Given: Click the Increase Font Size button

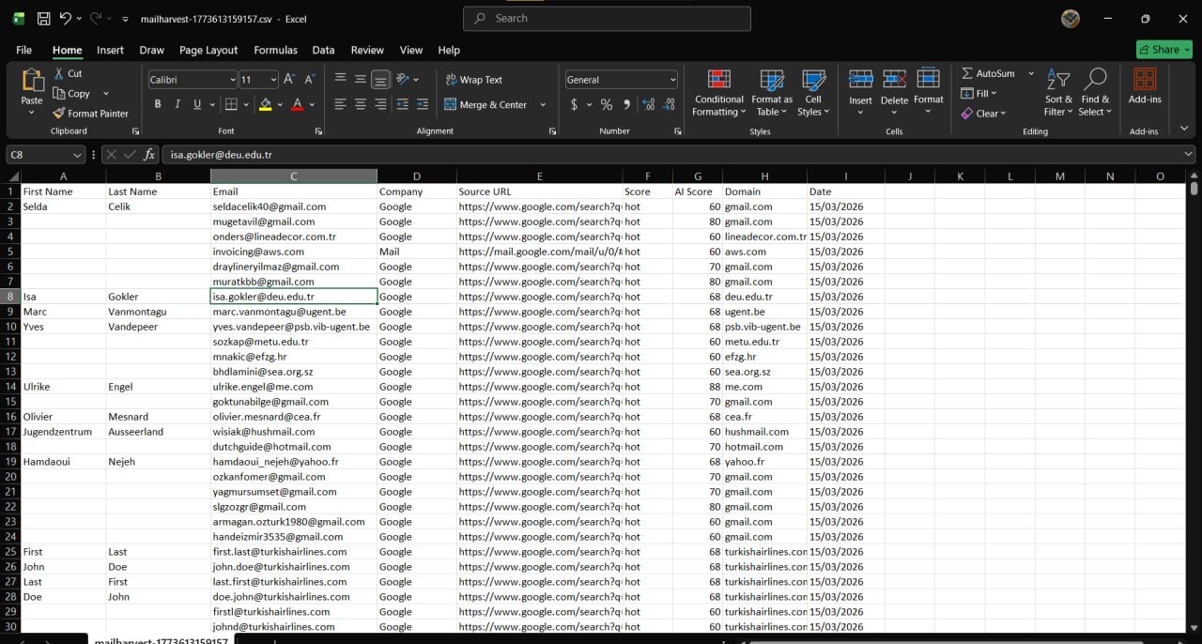Looking at the screenshot, I should click(x=288, y=79).
